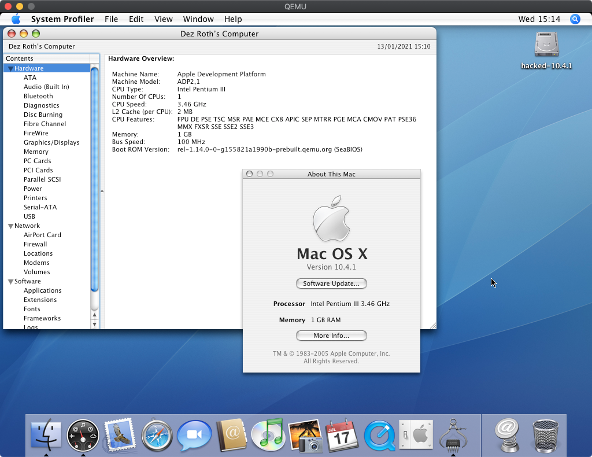Select hacked-10.4.1 hard drive icon
This screenshot has height=457, width=592.
click(x=546, y=45)
